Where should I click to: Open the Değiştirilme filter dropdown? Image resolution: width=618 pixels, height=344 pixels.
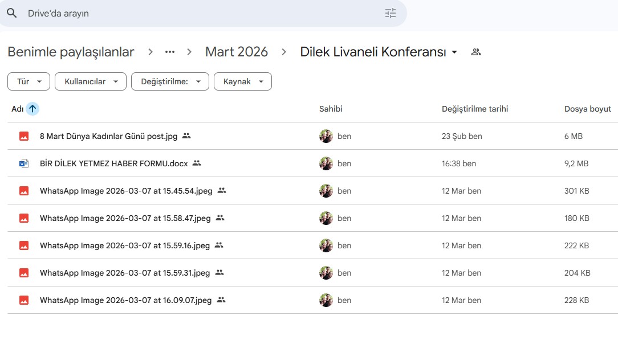tap(170, 81)
